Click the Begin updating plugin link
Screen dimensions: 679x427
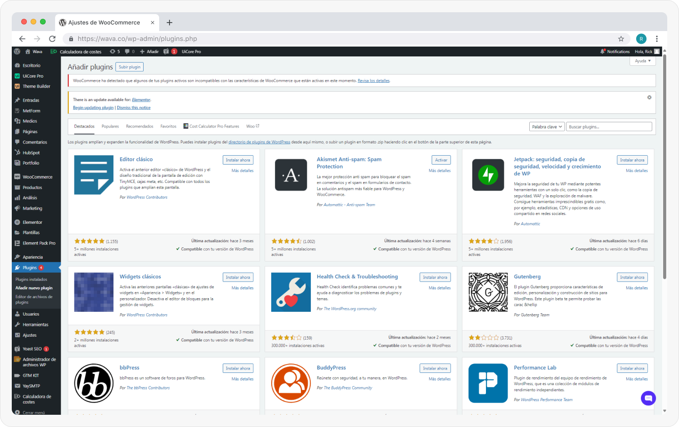tap(93, 108)
